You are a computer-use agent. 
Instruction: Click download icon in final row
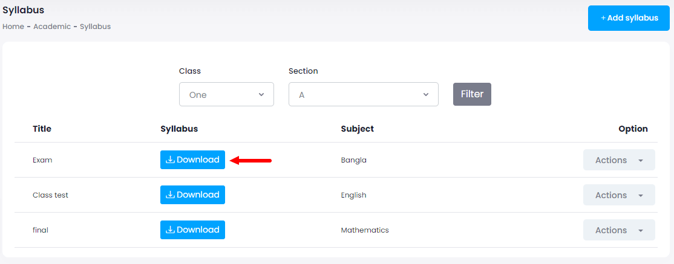(170, 230)
